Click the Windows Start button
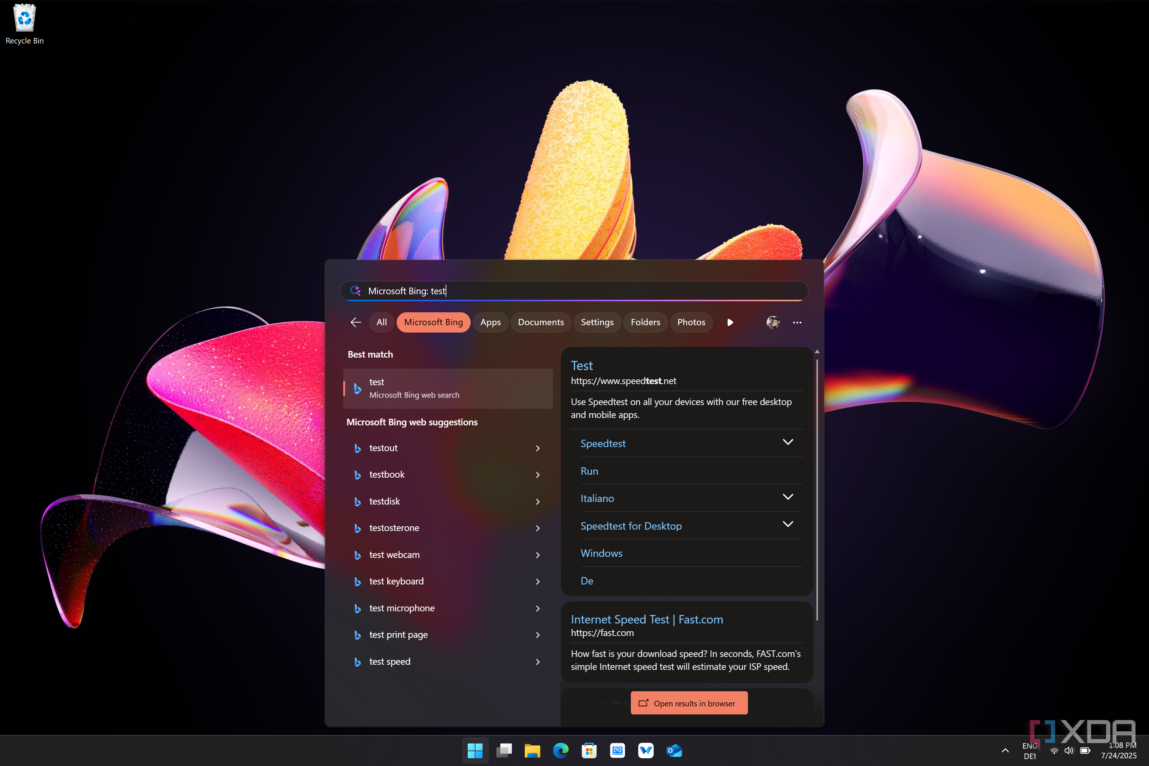Screen dimensions: 1149x766 tap(475, 751)
